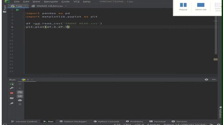Screen dimensions: 223x125
Task: Click Select Area in recorder panel
Action: [x=218, y=7]
